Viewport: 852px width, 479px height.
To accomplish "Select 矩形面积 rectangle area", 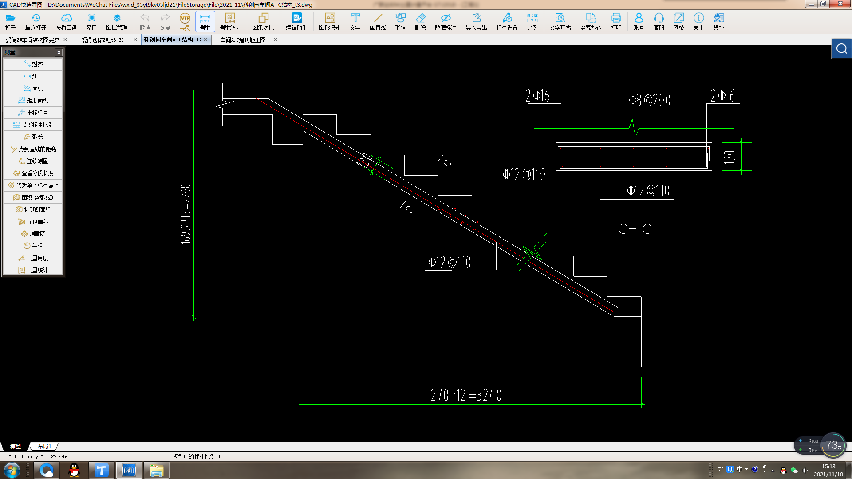I will click(33, 100).
